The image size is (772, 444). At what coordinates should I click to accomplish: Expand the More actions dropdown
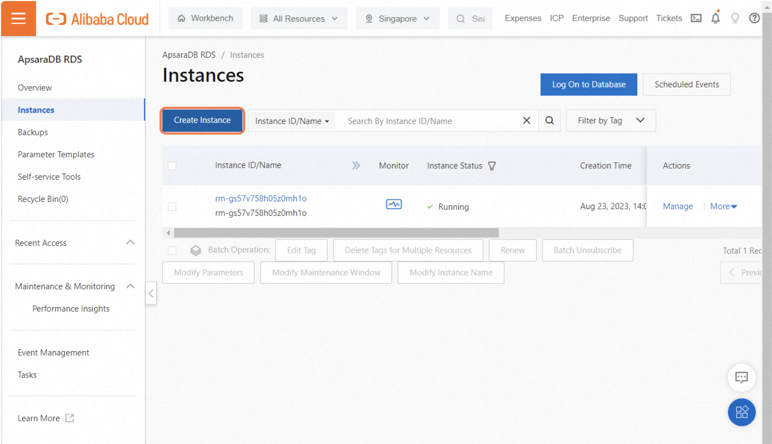[723, 206]
